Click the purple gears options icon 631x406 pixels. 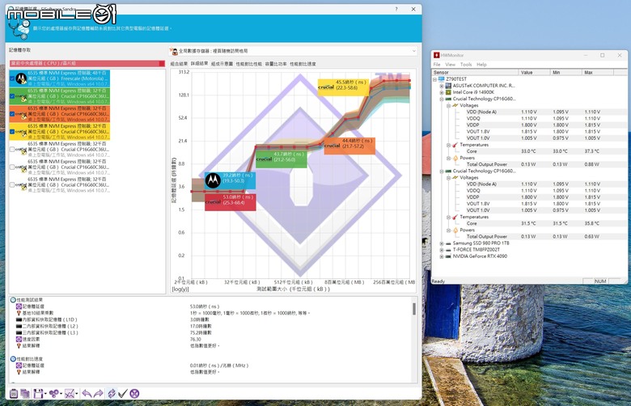[x=53, y=394]
